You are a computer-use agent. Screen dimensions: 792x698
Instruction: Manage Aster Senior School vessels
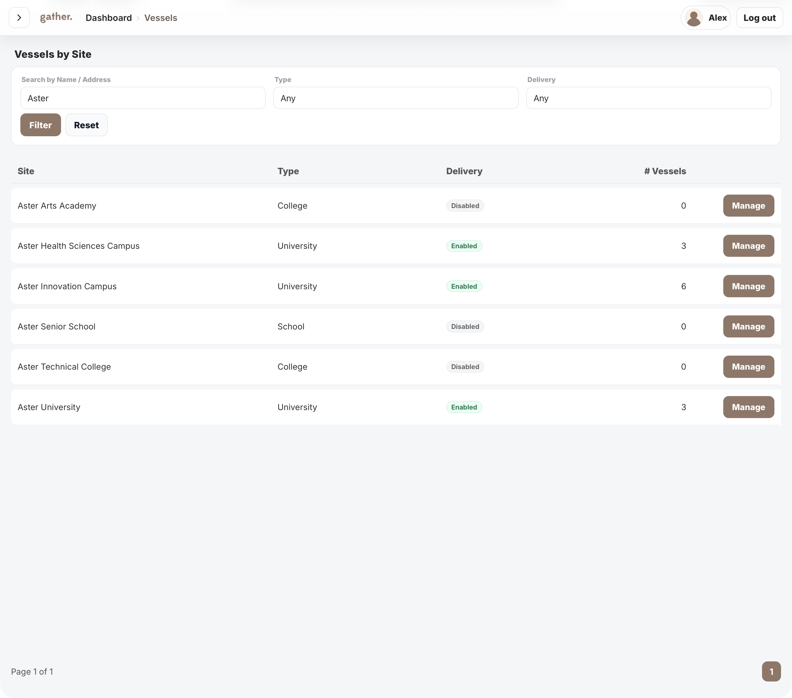tap(749, 326)
